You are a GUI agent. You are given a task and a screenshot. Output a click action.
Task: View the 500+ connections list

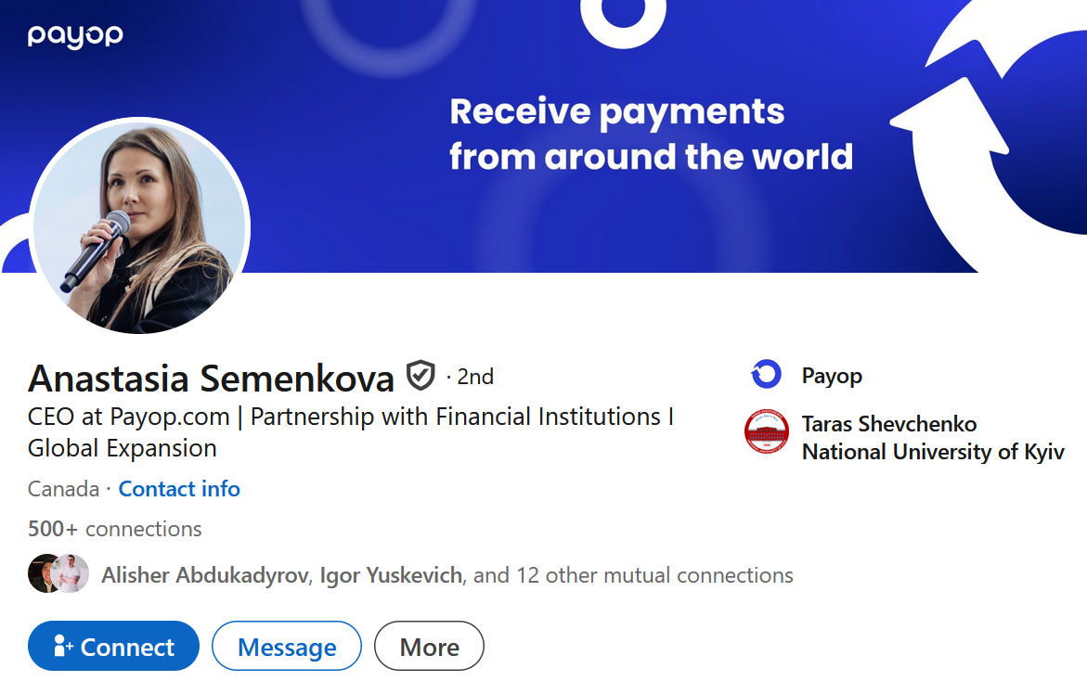pyautogui.click(x=114, y=528)
